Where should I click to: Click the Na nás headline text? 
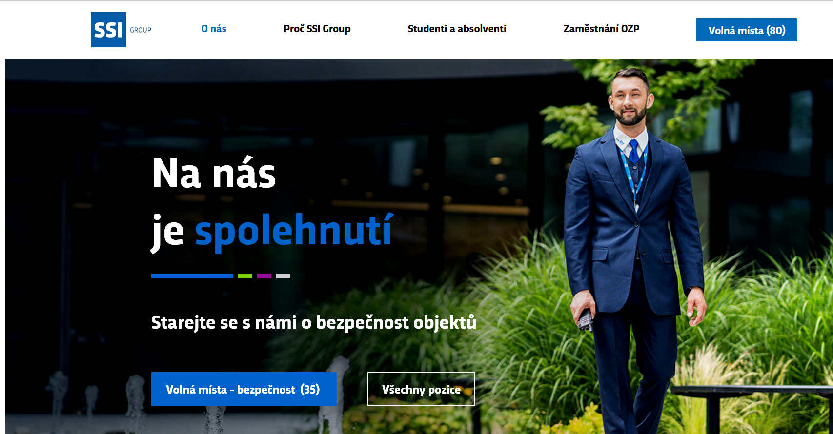pyautogui.click(x=214, y=173)
